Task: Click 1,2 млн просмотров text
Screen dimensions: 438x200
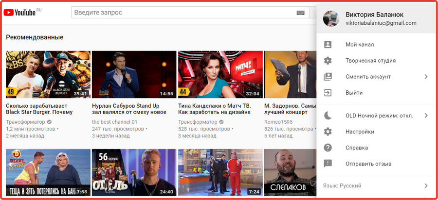Action: [x=31, y=129]
